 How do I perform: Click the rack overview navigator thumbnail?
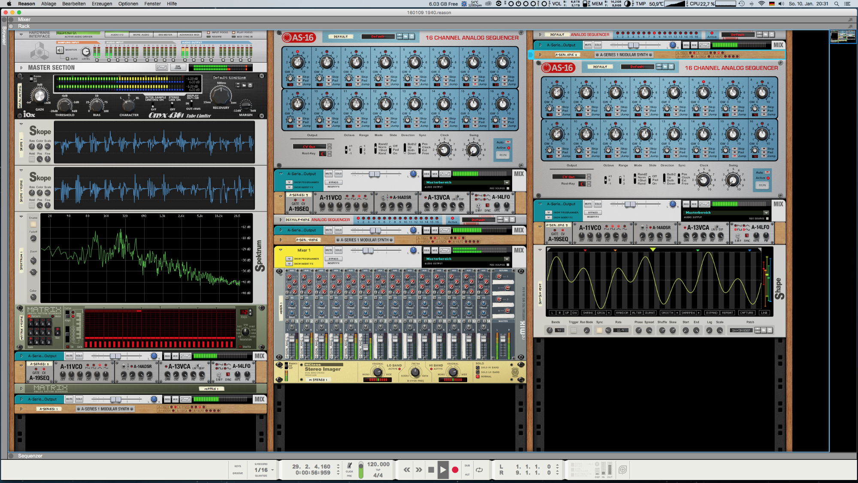(x=843, y=36)
